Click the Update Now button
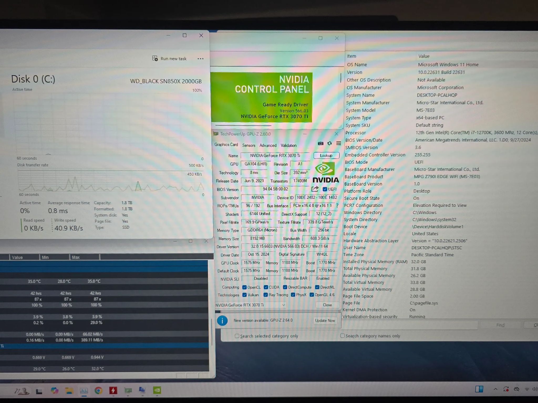 coord(325,321)
